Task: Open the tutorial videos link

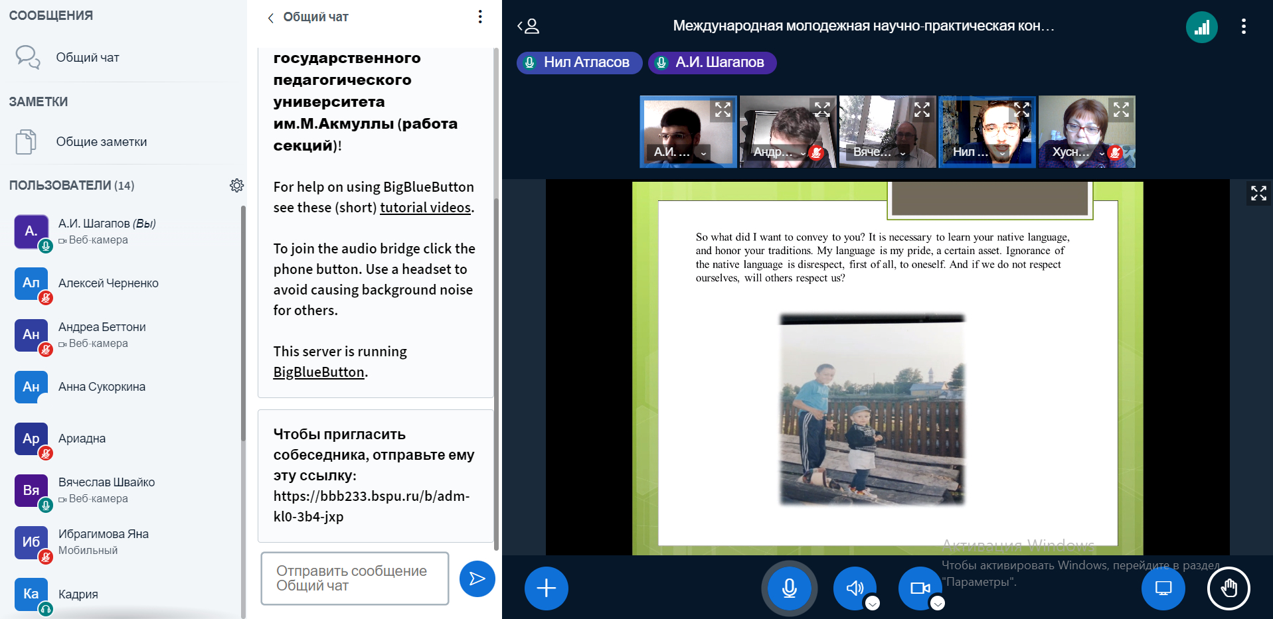Action: pos(425,208)
